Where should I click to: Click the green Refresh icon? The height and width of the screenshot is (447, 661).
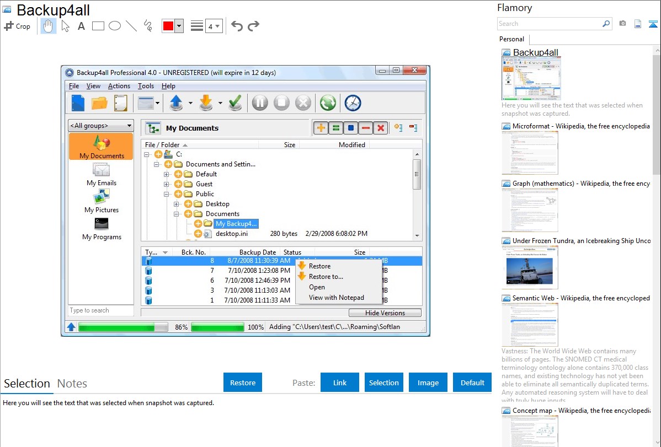(328, 103)
